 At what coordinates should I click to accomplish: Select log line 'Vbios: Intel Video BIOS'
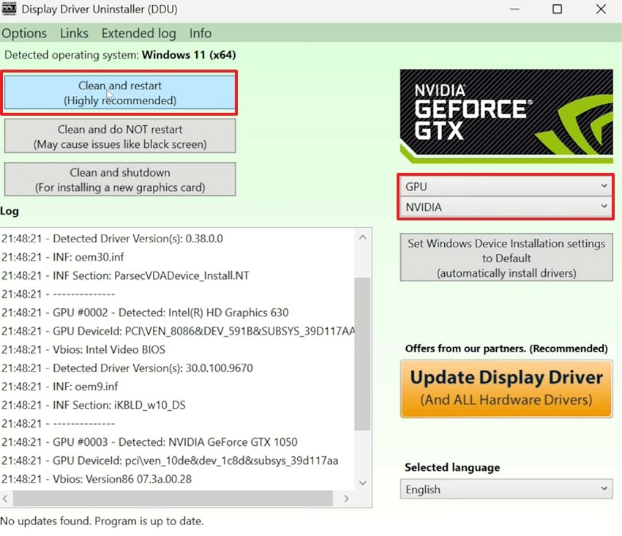tap(83, 349)
